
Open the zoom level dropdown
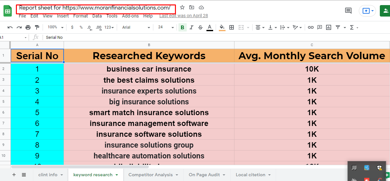click(x=55, y=27)
